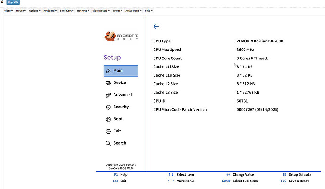
Task: Click the Device monitor icon
Action: tap(108, 83)
